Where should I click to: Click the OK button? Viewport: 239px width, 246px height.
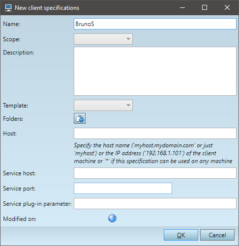click(x=181, y=235)
